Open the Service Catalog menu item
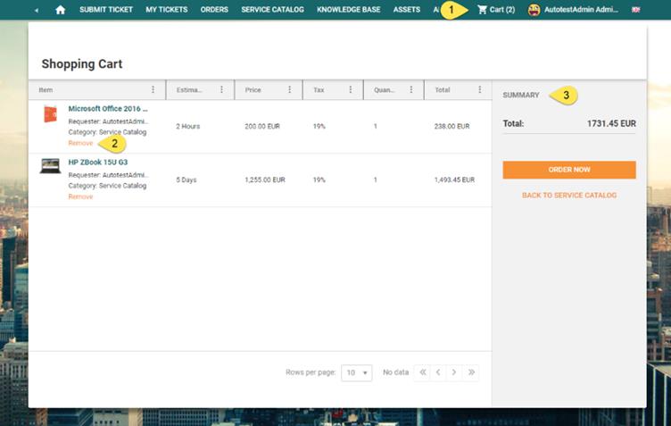The height and width of the screenshot is (426, 671). tap(272, 10)
